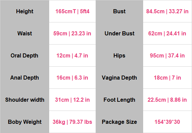Click the Package Size label cell
This screenshot has width=192, height=133.
119,122
